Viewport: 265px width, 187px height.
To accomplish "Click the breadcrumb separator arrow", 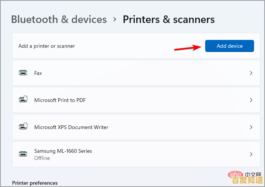I will (x=115, y=20).
